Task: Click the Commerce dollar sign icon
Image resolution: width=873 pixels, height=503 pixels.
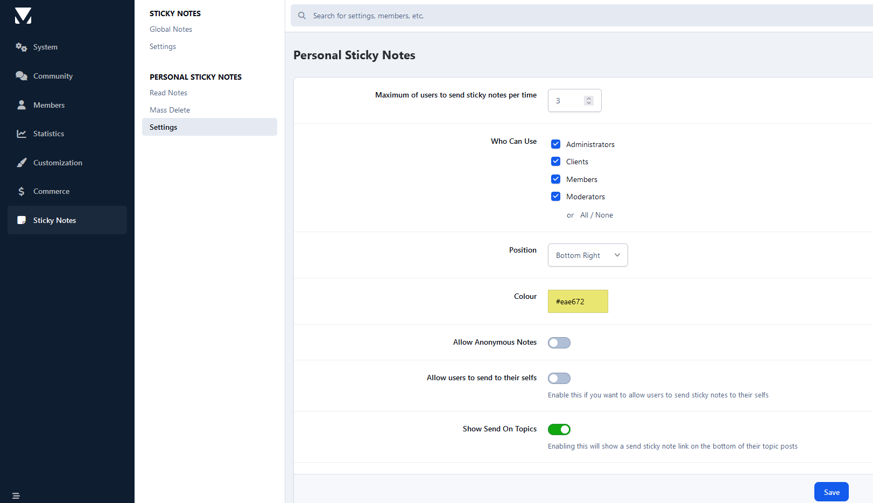Action: 21,191
